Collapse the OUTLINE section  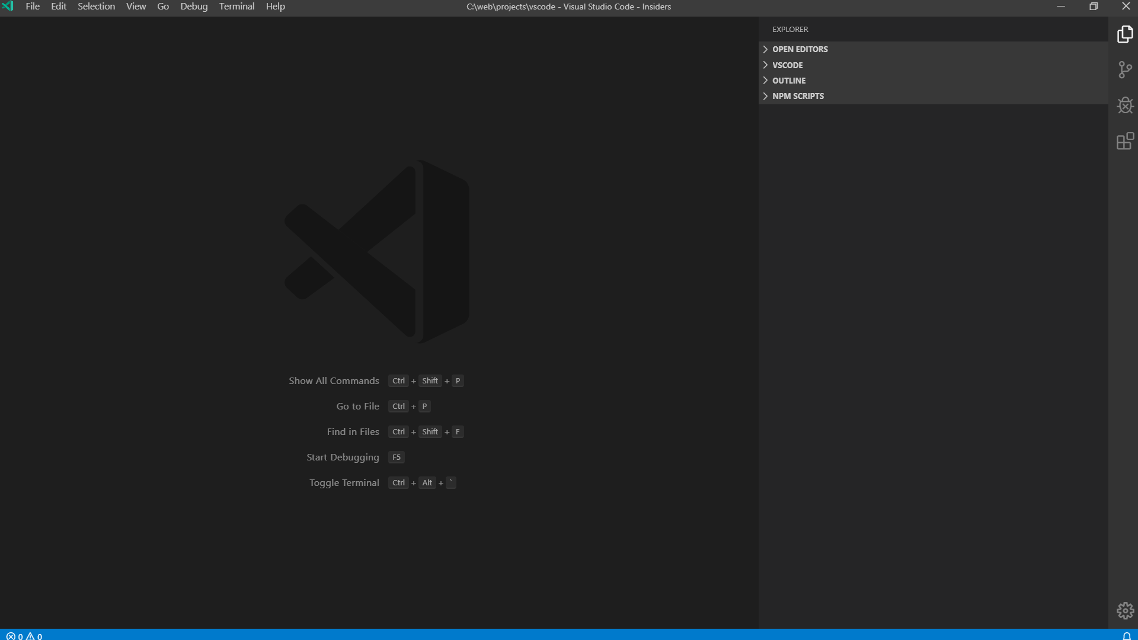(789, 80)
